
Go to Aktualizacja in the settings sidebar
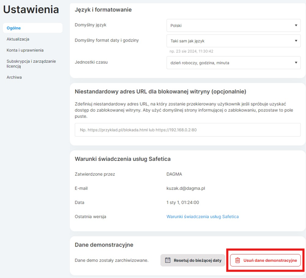[18, 39]
